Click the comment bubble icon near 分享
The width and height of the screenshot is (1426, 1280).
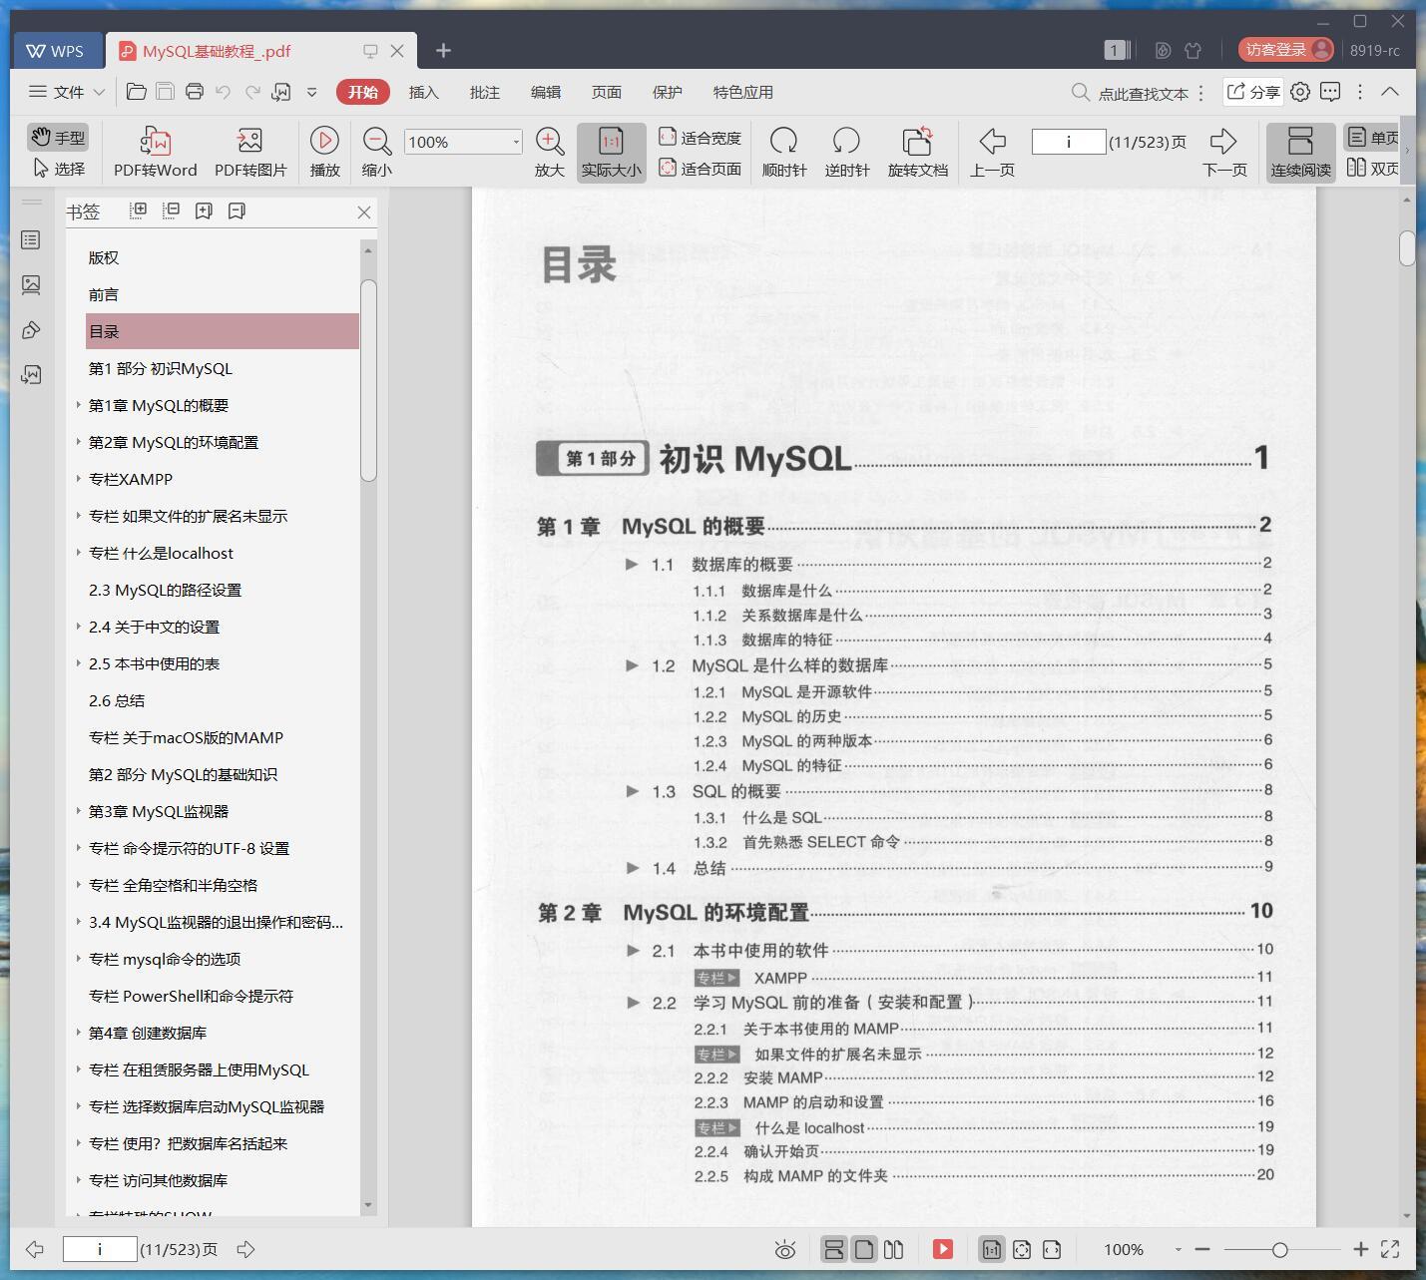point(1330,92)
